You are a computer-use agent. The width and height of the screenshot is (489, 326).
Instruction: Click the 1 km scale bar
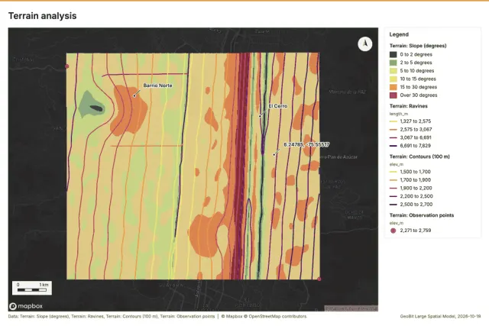32,288
